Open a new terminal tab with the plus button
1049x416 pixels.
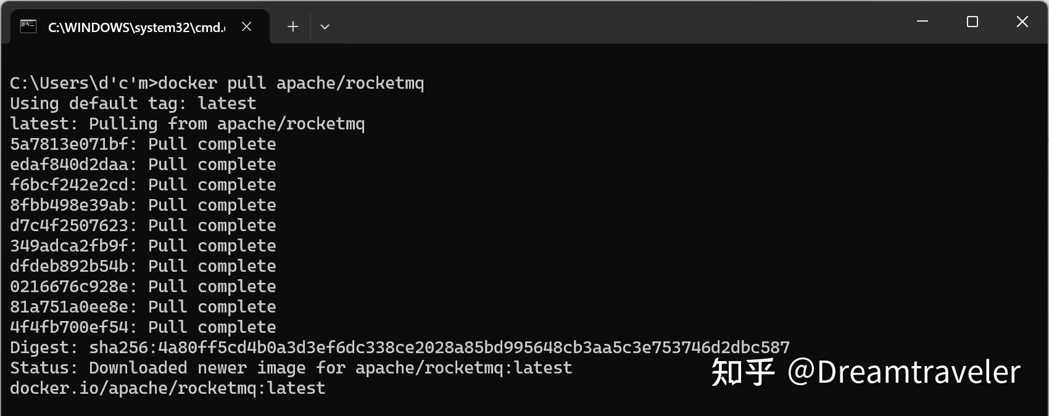pos(292,26)
